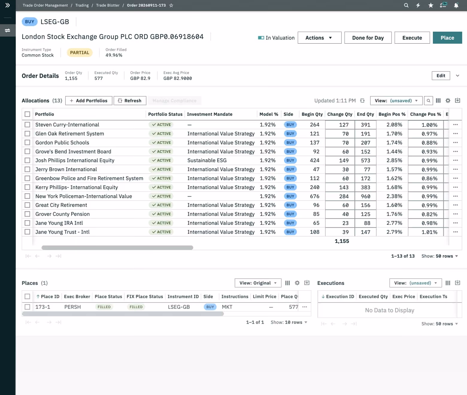Edit Change Pos % for Kerry Phillips- International Equity
Screen dimensions: 467x395
click(425, 187)
